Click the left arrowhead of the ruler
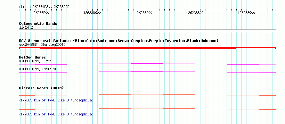The width and height of the screenshot is (285, 124). (20, 10)
